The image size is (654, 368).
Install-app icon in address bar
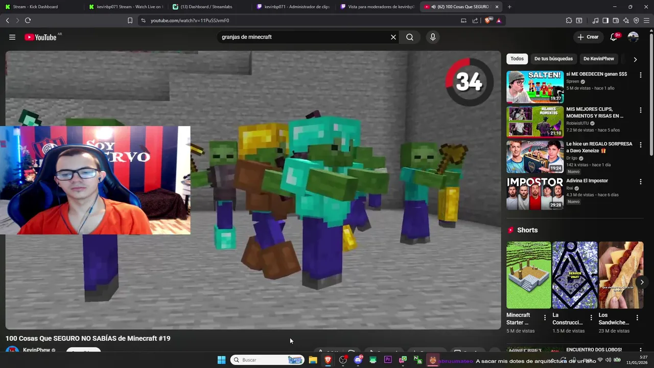point(463,20)
